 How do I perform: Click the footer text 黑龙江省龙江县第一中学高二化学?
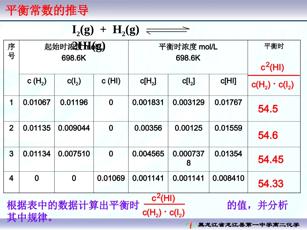pos(249,225)
